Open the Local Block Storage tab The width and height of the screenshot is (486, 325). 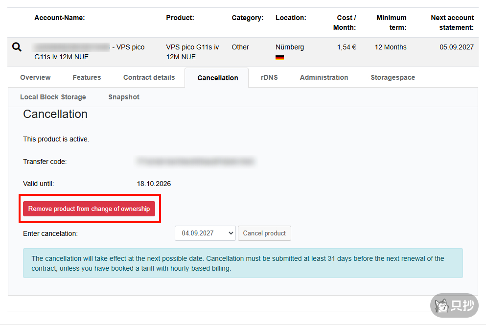click(x=53, y=97)
